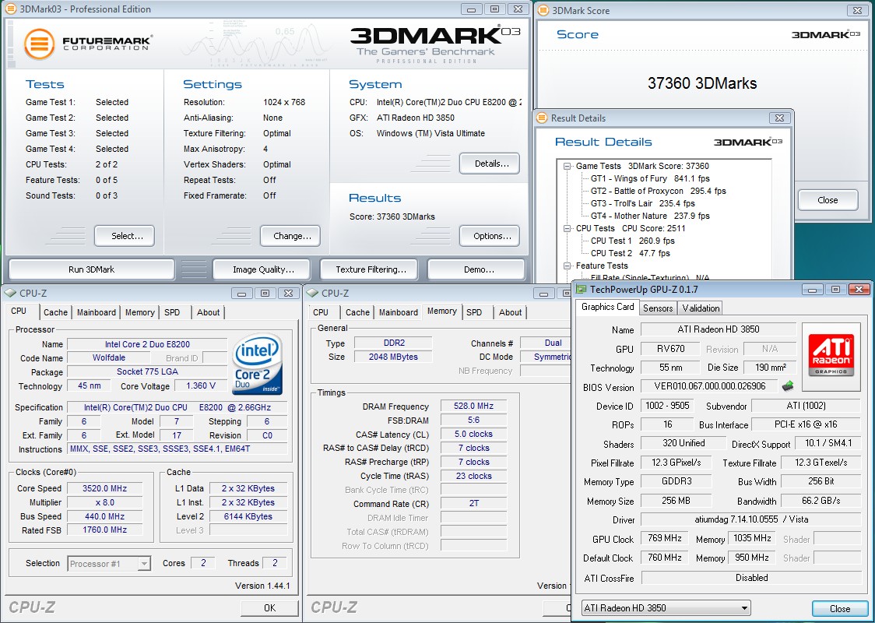Switch to Cache tab in left CPU-Z

point(55,312)
